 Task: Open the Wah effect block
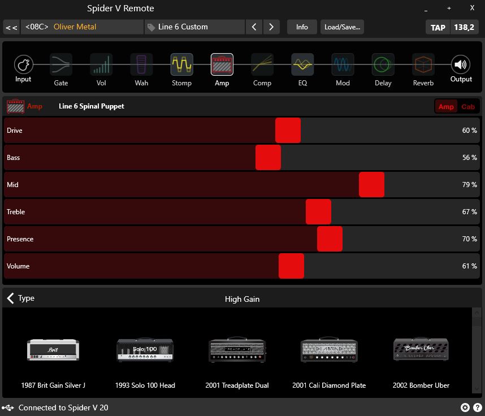click(141, 64)
